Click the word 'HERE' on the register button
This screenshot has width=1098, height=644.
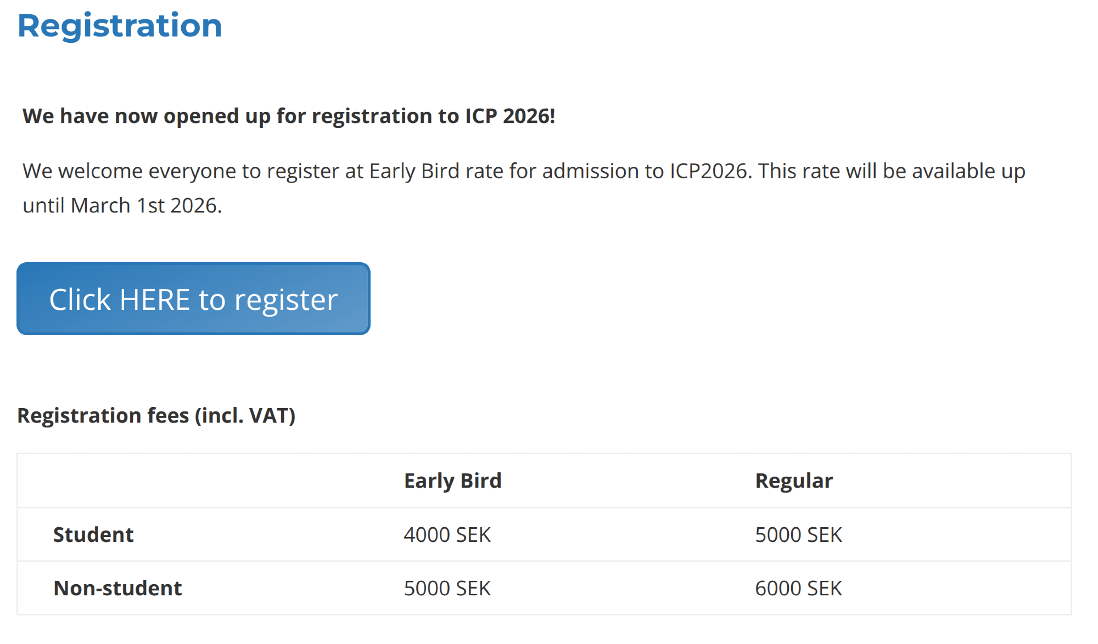pos(155,300)
